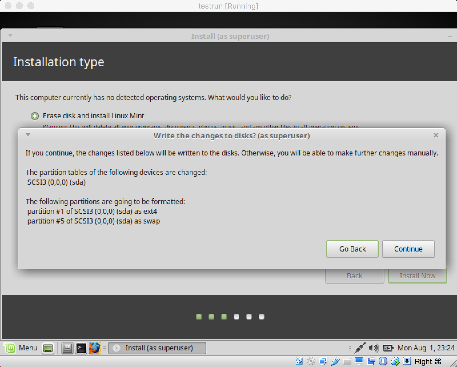This screenshot has width=457, height=367.
Task: Open the dialog's window menu triangle
Action: point(28,135)
